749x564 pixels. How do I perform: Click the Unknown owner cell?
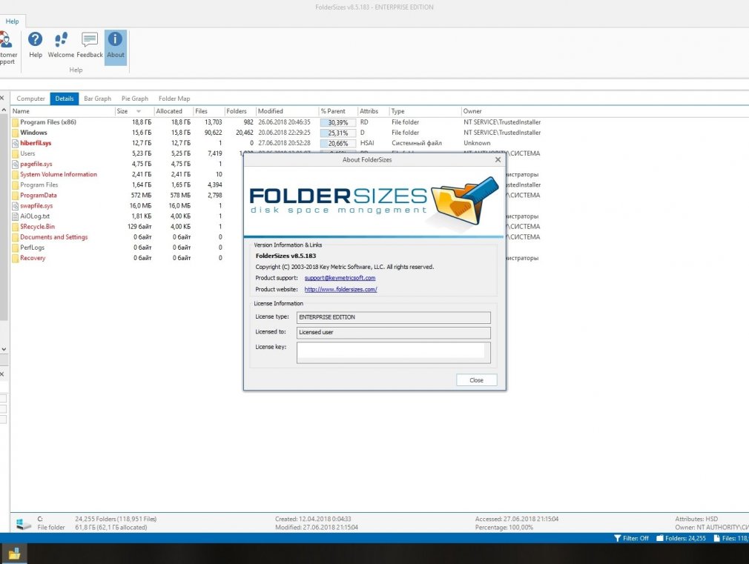coord(477,143)
